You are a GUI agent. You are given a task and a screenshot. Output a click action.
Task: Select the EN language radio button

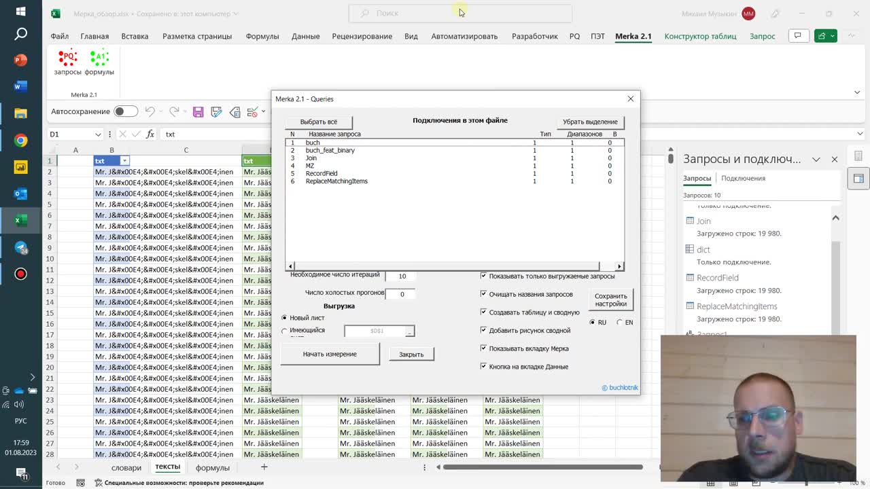pyautogui.click(x=619, y=323)
